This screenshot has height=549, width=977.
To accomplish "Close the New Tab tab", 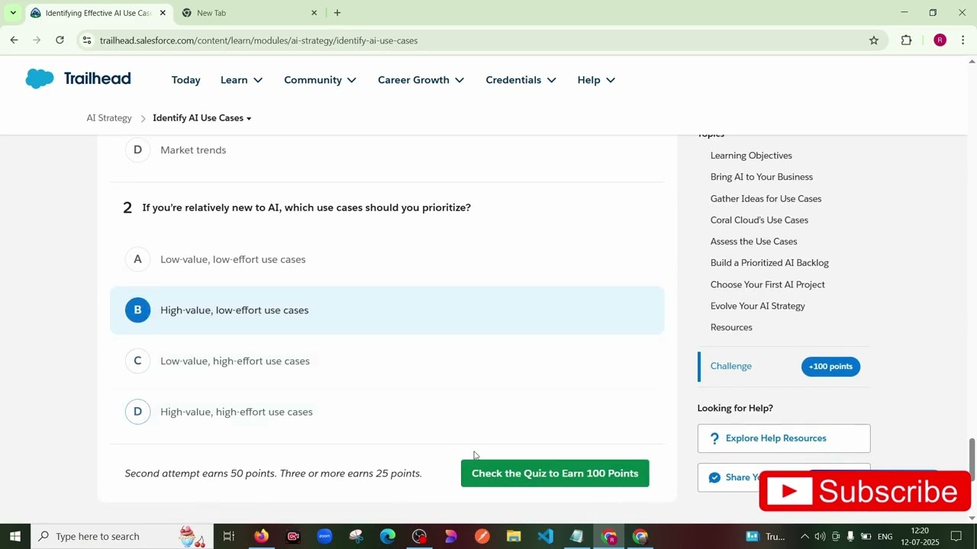I will (x=314, y=13).
